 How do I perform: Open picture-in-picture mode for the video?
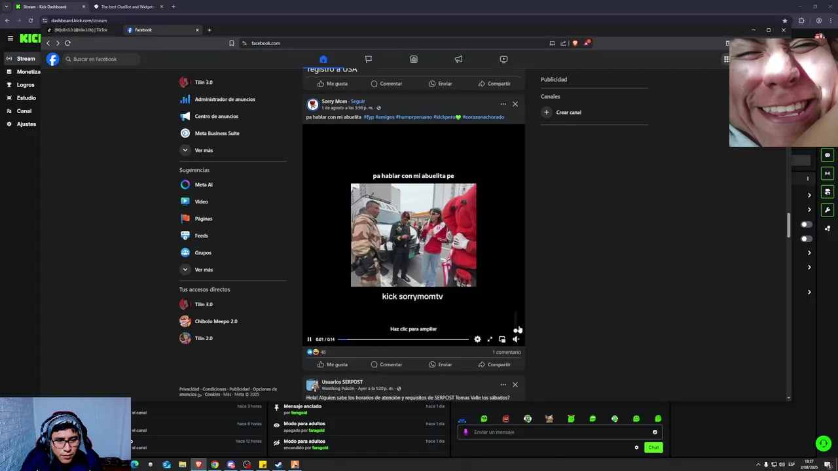click(502, 339)
